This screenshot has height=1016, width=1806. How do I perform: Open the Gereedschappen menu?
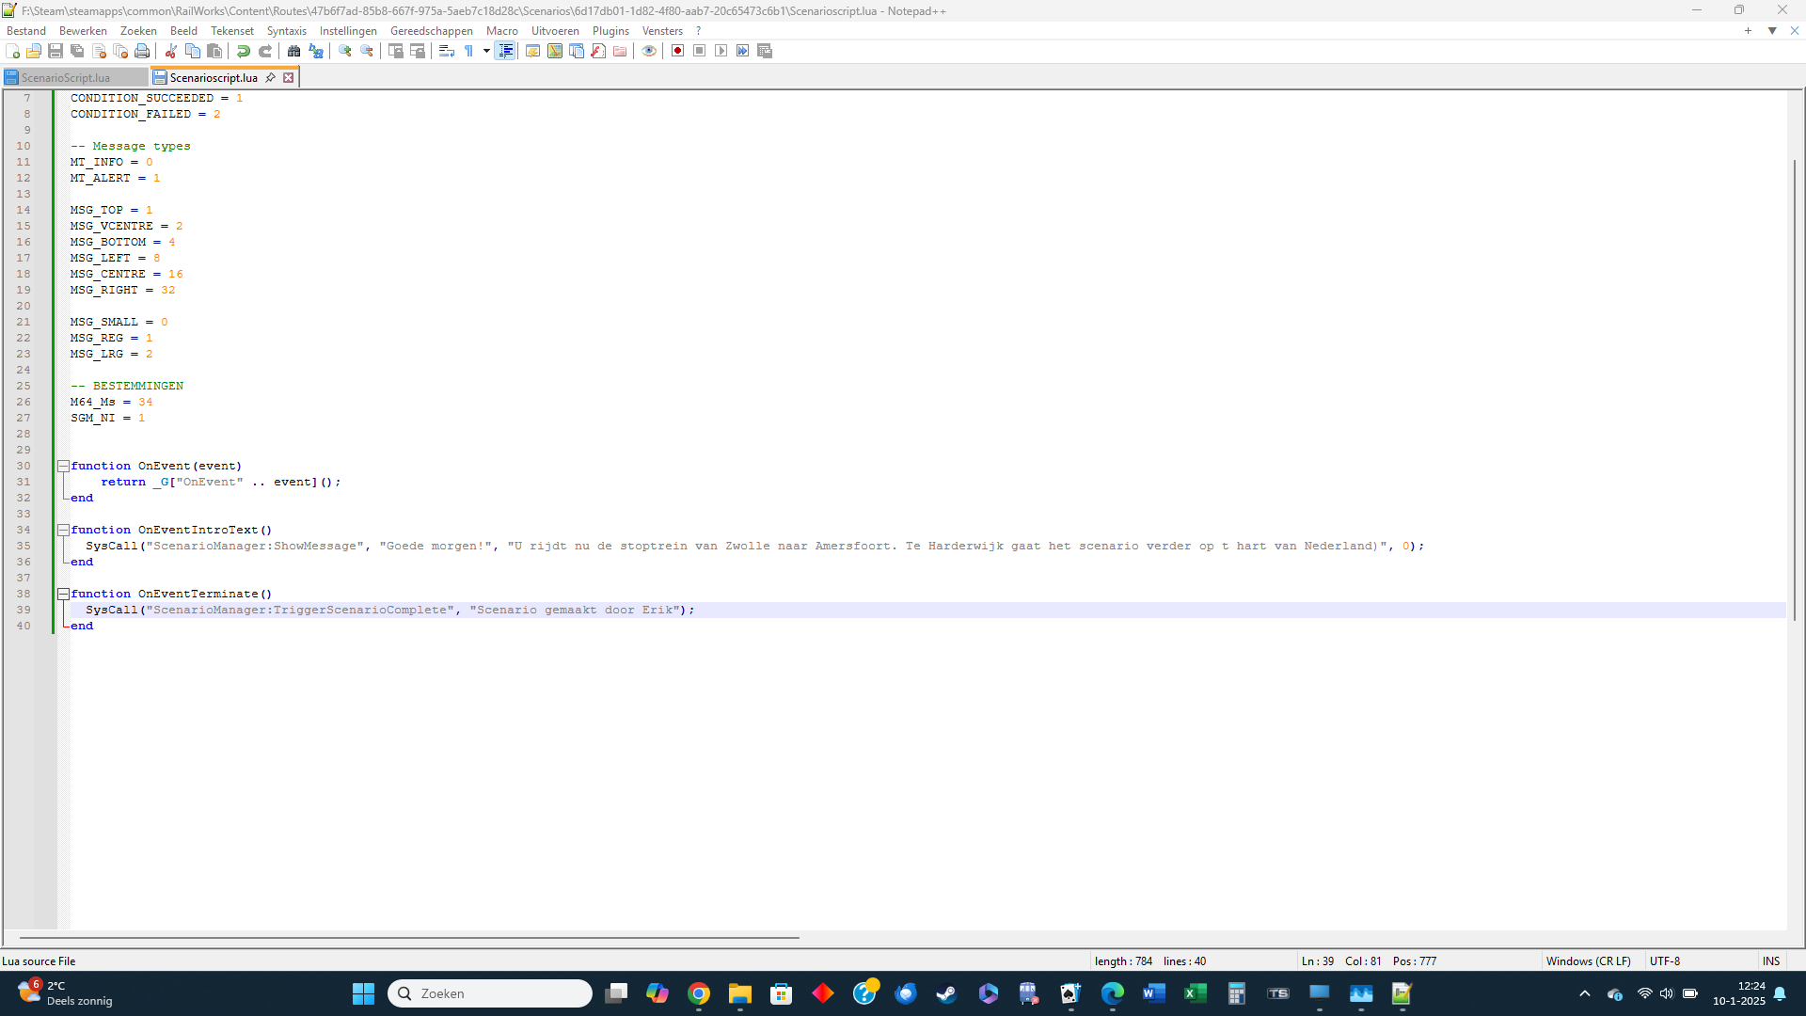(x=432, y=31)
